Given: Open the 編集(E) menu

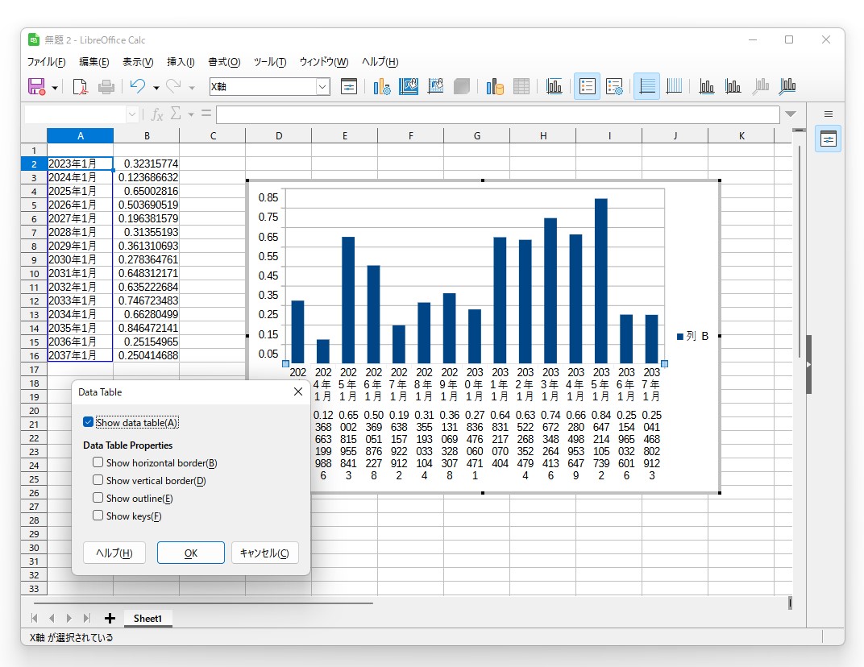Looking at the screenshot, I should (x=94, y=62).
